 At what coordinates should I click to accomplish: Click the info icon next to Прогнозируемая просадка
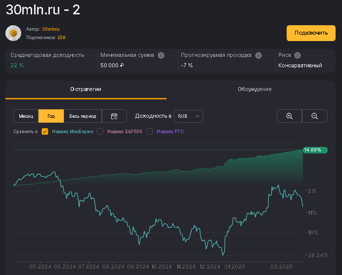click(x=258, y=55)
